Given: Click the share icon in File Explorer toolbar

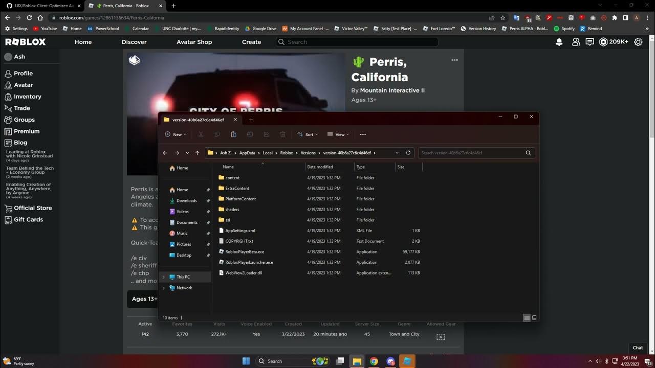Looking at the screenshot, I should [x=266, y=134].
